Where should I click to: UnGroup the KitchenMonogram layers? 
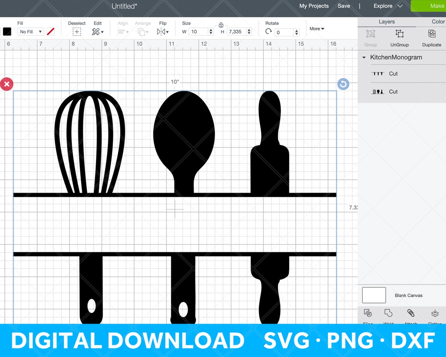(x=399, y=38)
